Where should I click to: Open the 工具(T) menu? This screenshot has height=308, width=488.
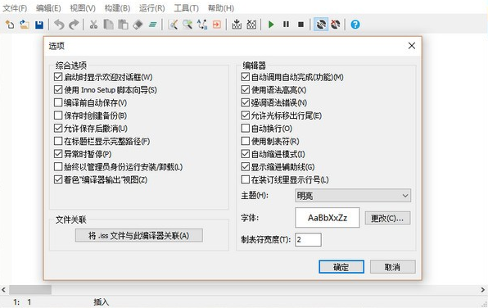pyautogui.click(x=186, y=8)
